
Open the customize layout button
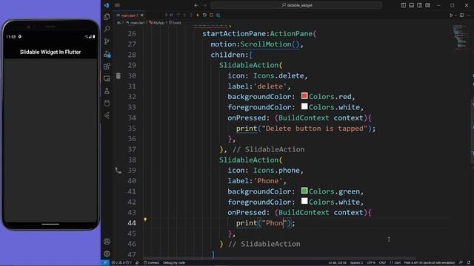(428, 5)
